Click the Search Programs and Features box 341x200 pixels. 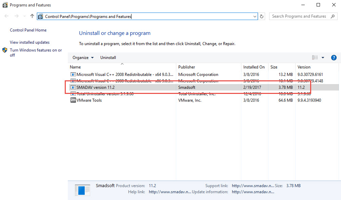point(303,16)
